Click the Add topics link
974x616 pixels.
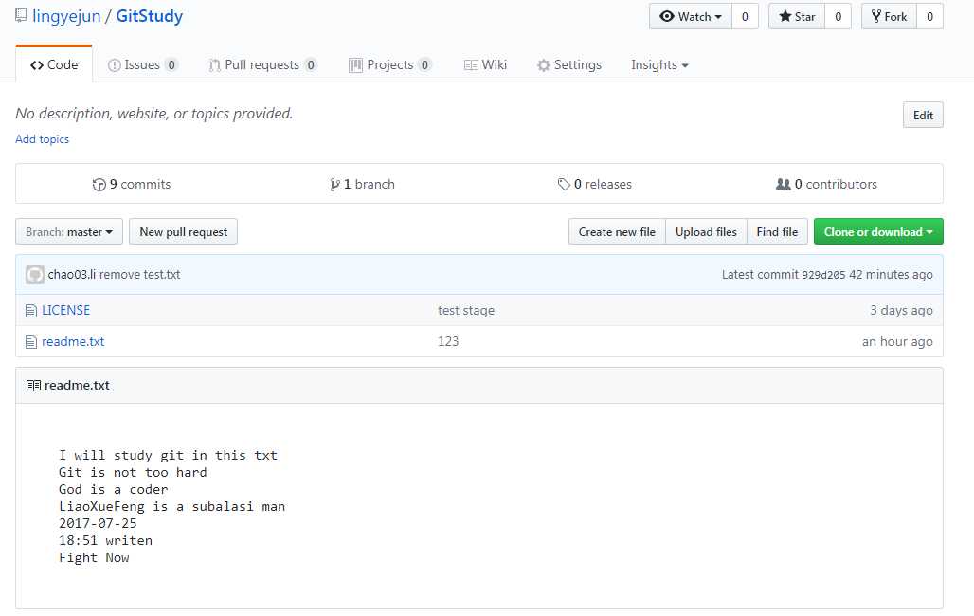point(43,139)
